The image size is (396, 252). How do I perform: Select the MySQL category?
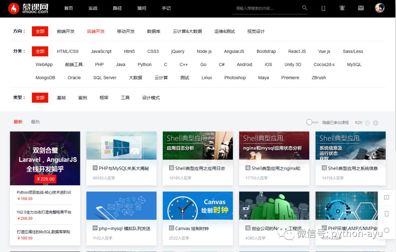click(x=354, y=65)
